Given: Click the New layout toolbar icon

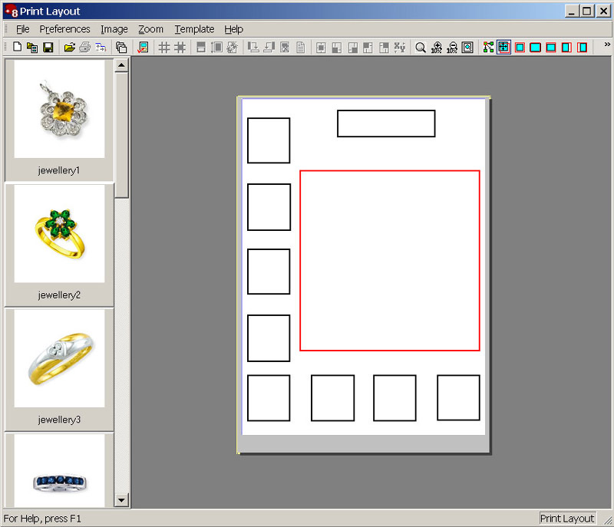Looking at the screenshot, I should click(18, 48).
